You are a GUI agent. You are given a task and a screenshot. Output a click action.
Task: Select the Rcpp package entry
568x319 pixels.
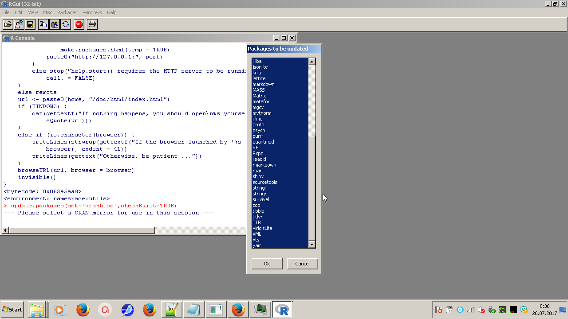pyautogui.click(x=258, y=153)
